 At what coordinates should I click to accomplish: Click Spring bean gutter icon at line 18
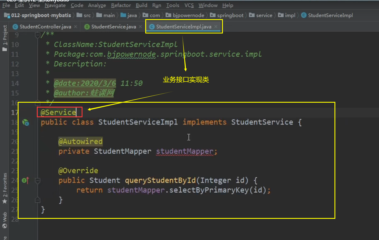click(x=26, y=123)
